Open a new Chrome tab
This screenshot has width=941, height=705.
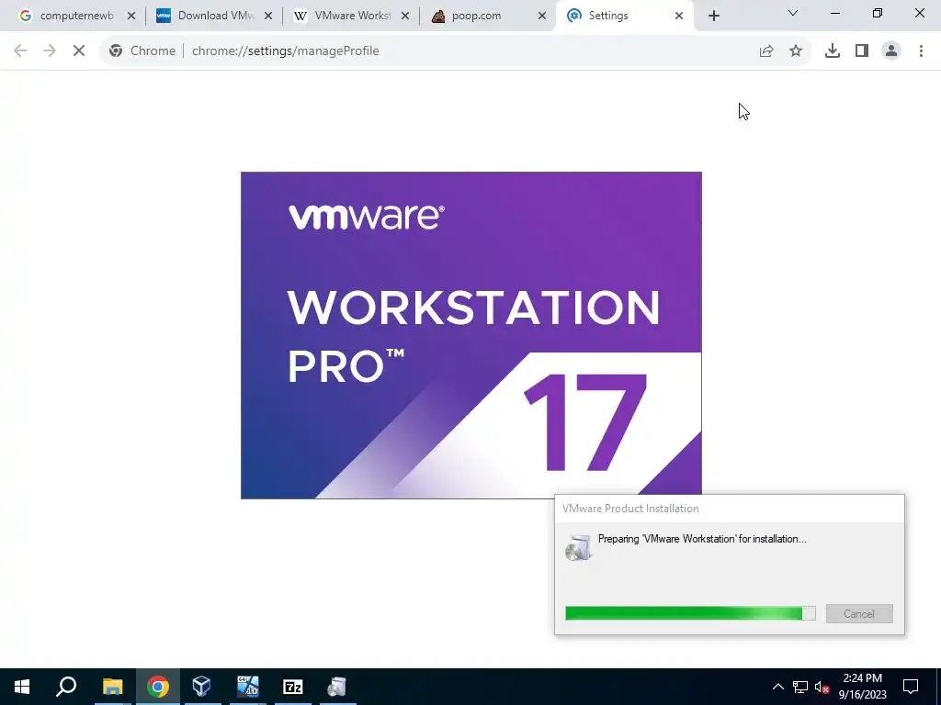coord(713,16)
